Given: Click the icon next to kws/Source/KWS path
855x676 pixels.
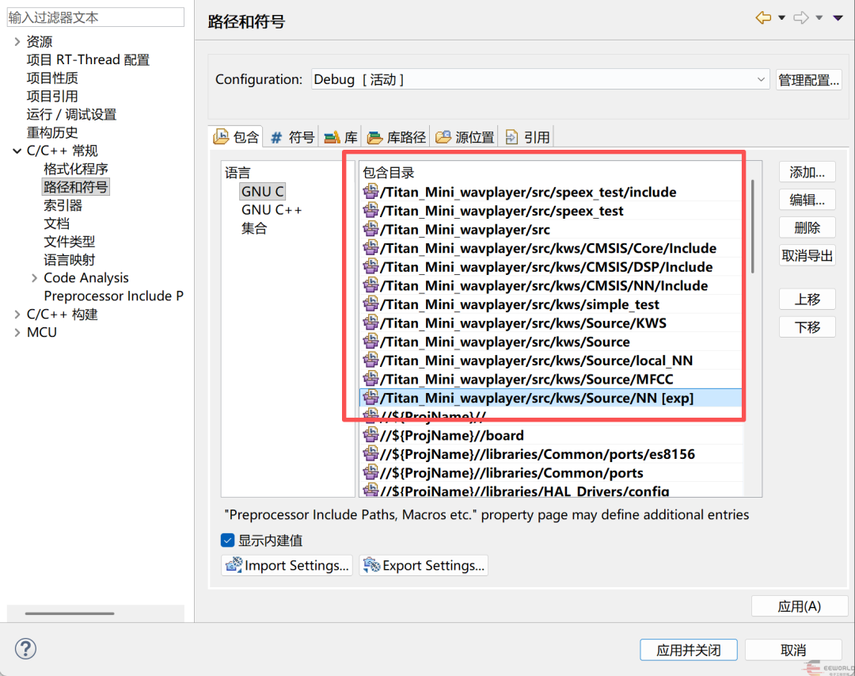Looking at the screenshot, I should click(x=370, y=323).
